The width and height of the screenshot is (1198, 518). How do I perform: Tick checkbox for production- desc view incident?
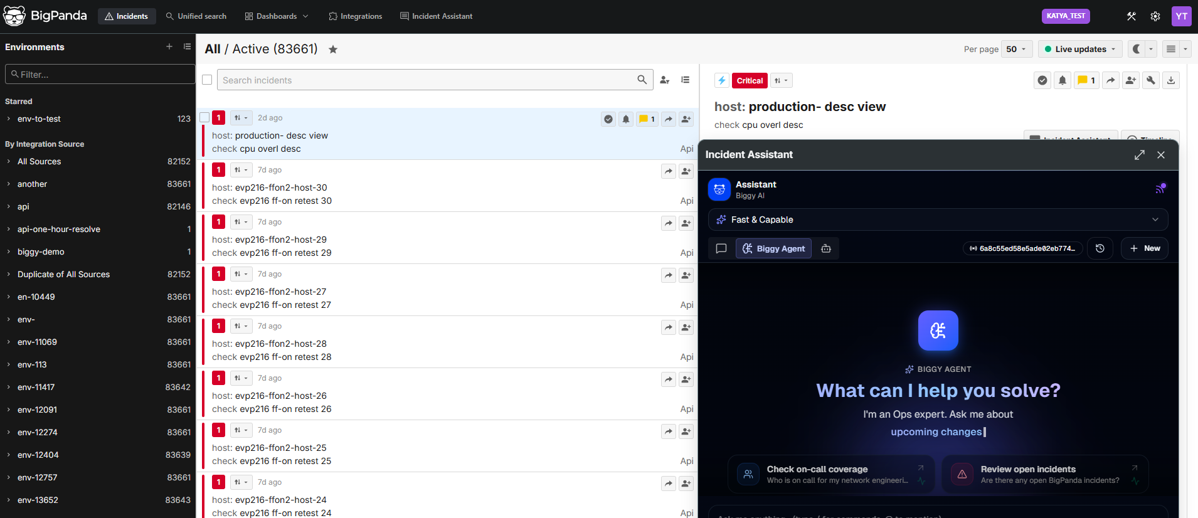pos(204,117)
